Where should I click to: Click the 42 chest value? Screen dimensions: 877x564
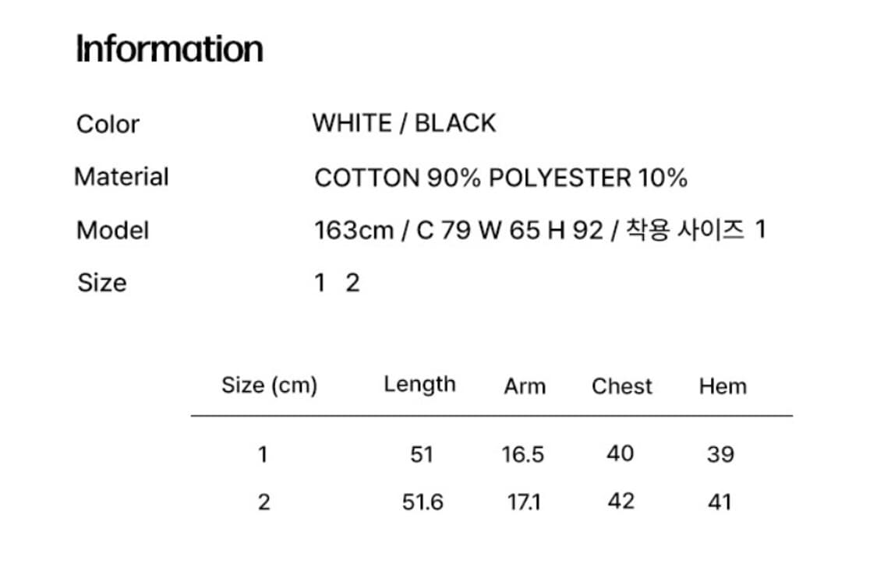(x=621, y=501)
